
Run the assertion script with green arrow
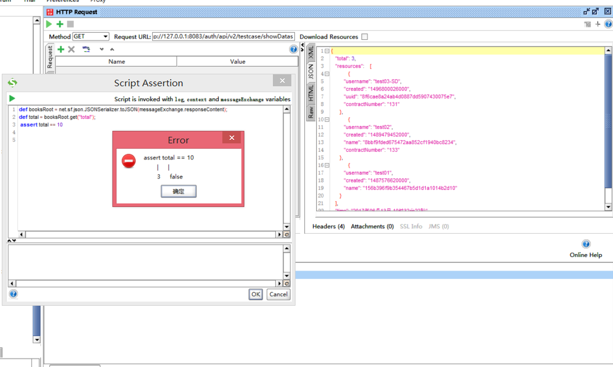point(12,99)
